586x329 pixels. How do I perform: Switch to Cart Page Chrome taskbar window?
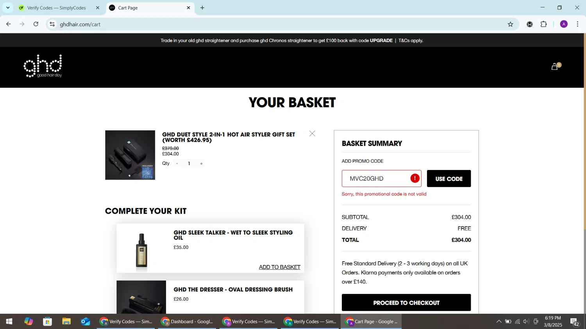click(371, 322)
